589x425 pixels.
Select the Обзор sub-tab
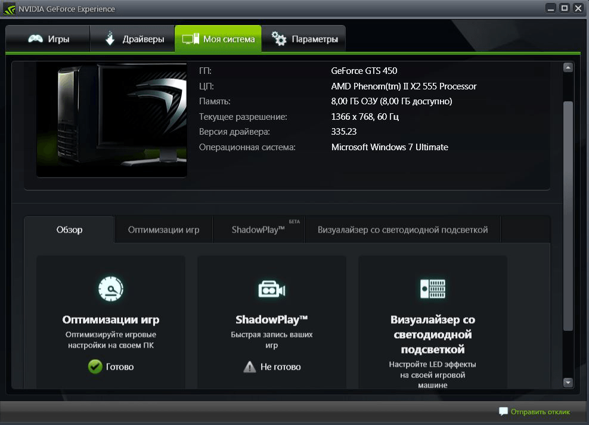(69, 229)
